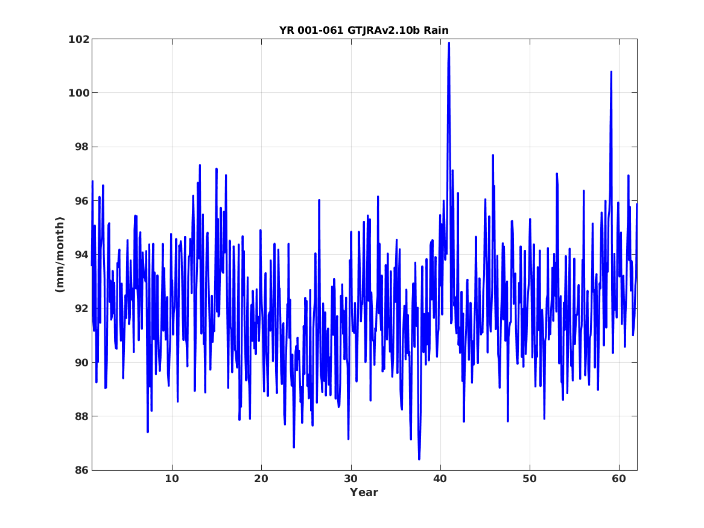Screen dimensions: 704x528
Task: Click the y-axis tick value 102
Action: (78, 39)
